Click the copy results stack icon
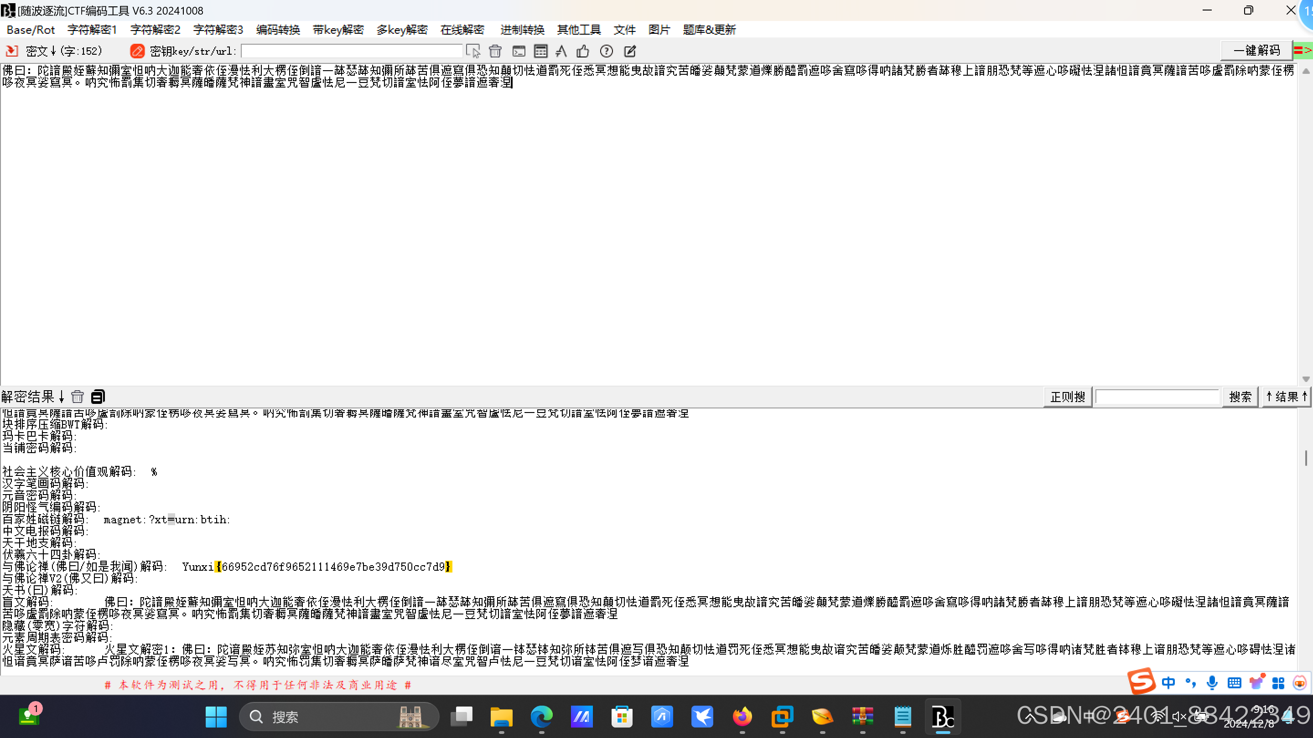The image size is (1313, 738). 97,397
